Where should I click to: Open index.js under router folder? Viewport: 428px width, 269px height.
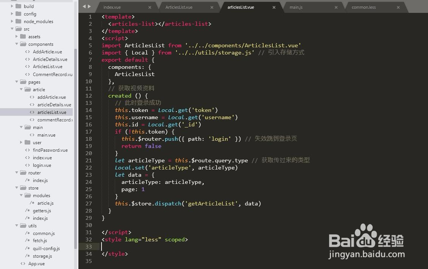[x=40, y=180]
